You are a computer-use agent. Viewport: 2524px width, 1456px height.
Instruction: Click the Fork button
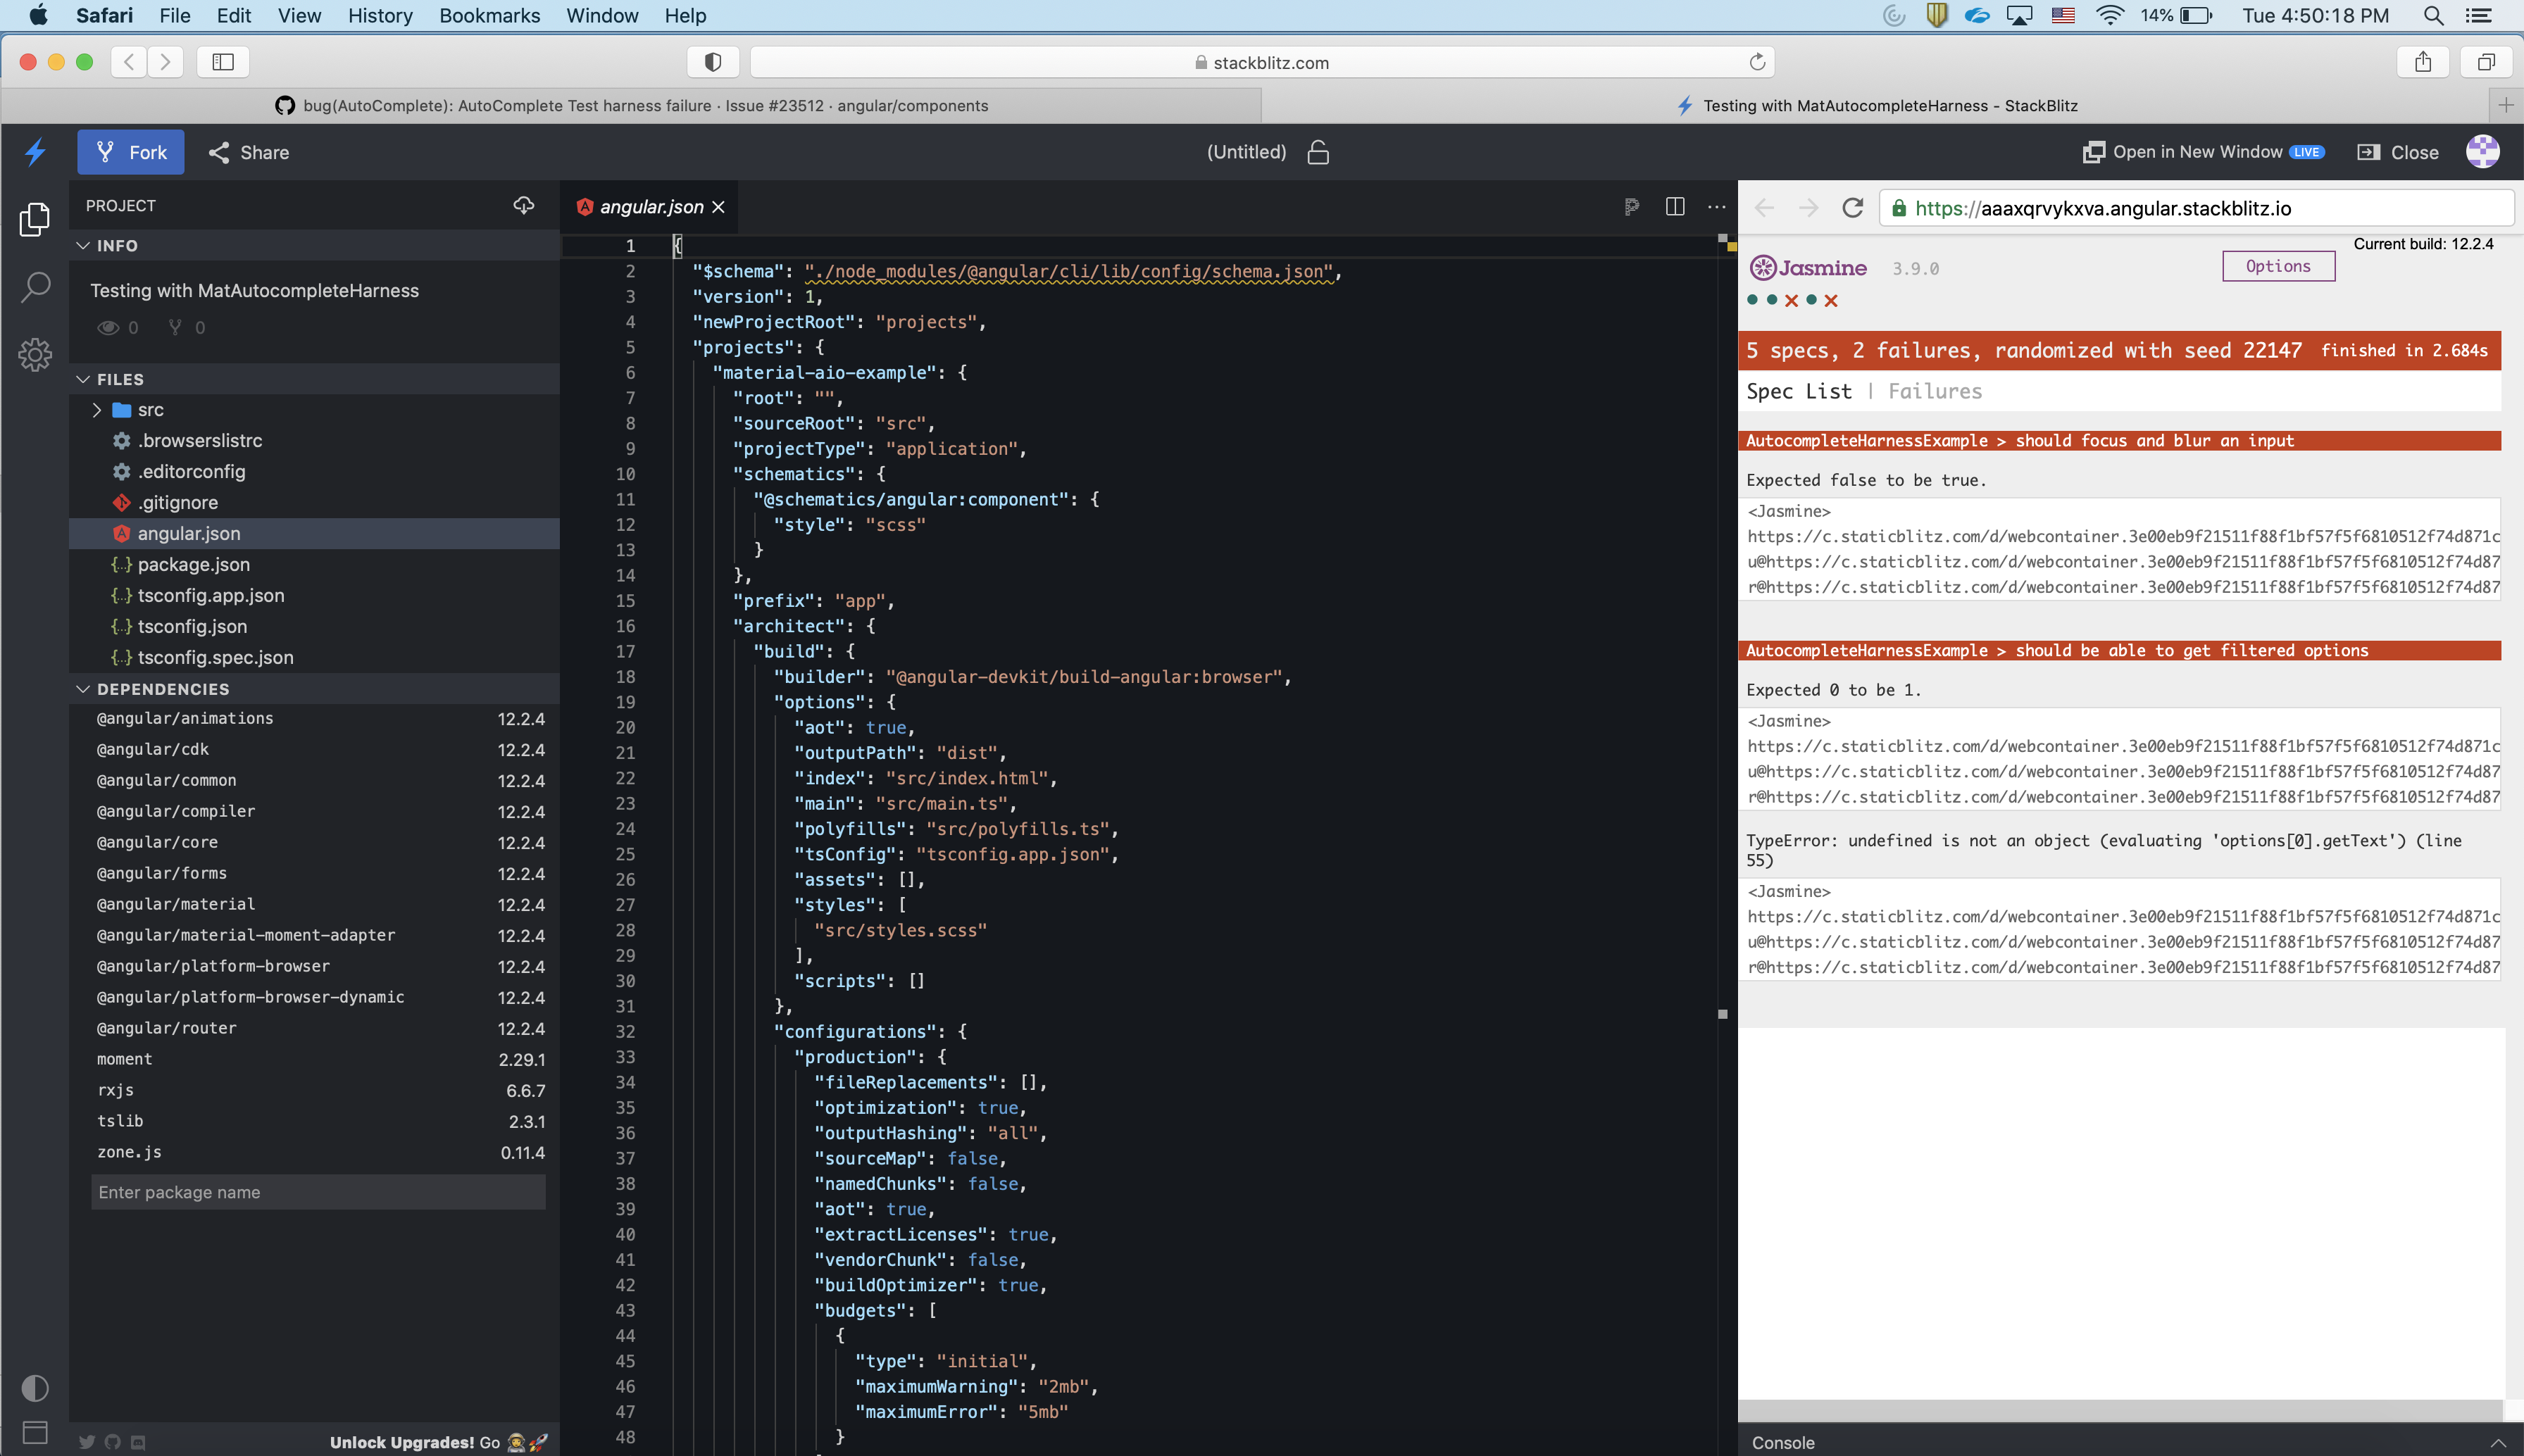[131, 152]
